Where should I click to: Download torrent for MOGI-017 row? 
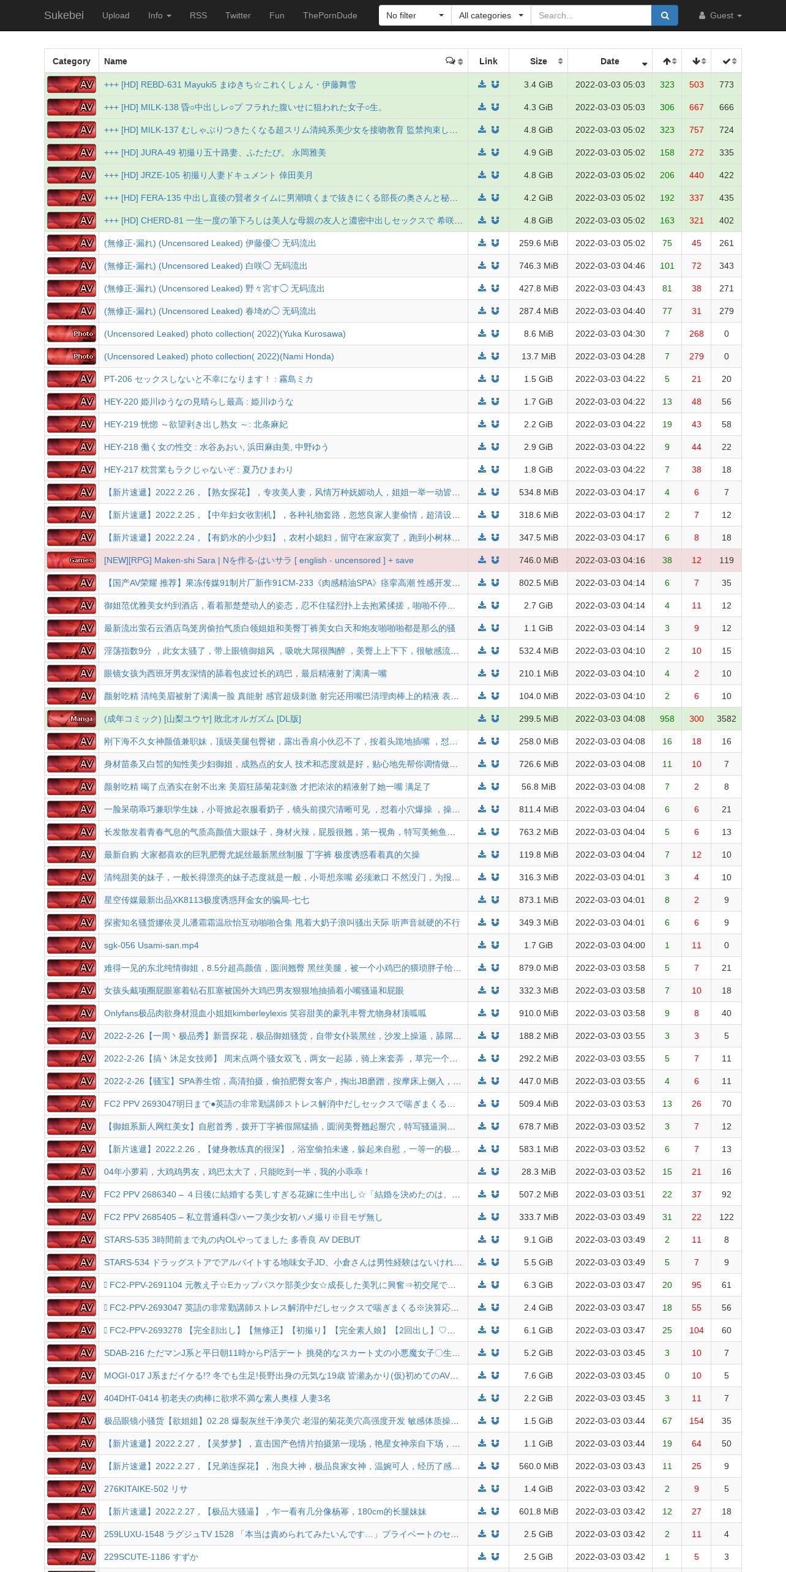[x=482, y=1375]
